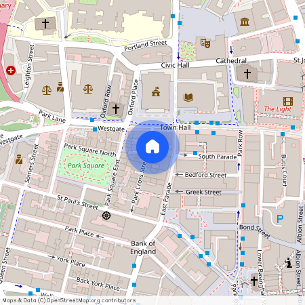This screenshot has width=305, height=305.
Task: Click the Cathedral cross icon
Action: pos(247,74)
